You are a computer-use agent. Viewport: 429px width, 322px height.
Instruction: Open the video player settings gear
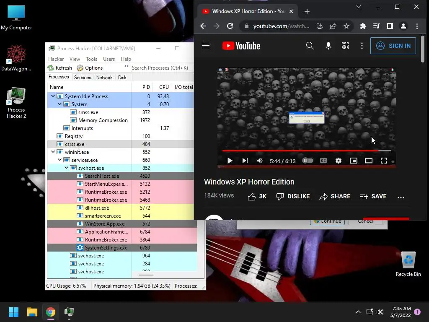coord(339,161)
